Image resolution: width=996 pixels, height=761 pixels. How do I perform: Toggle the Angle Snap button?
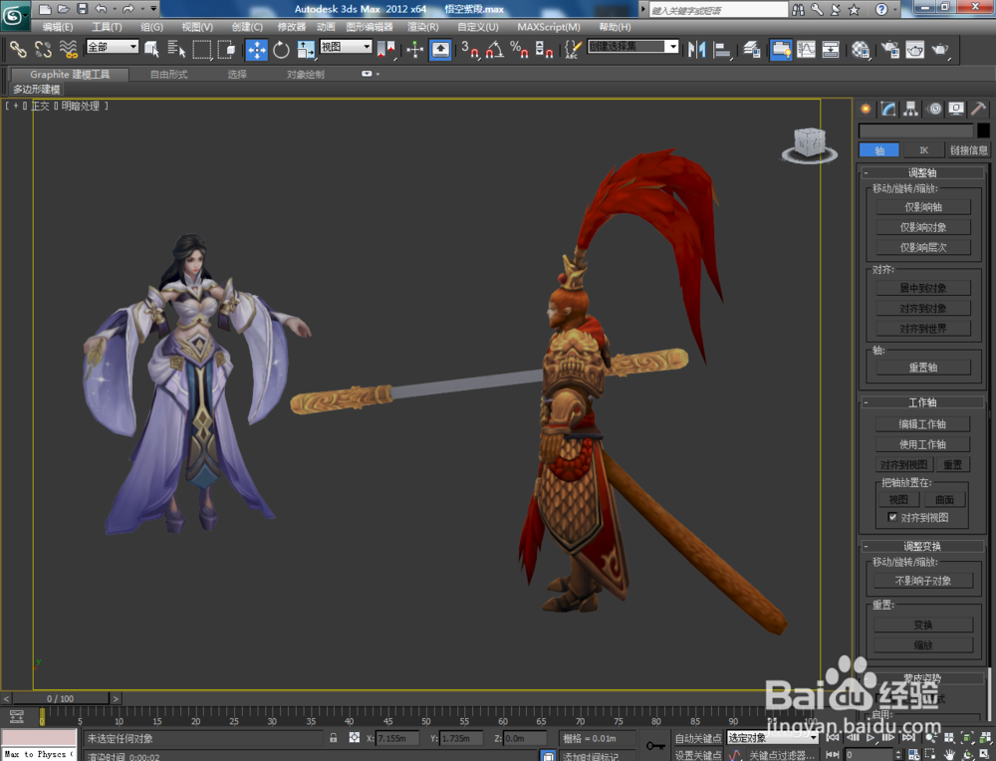point(495,49)
